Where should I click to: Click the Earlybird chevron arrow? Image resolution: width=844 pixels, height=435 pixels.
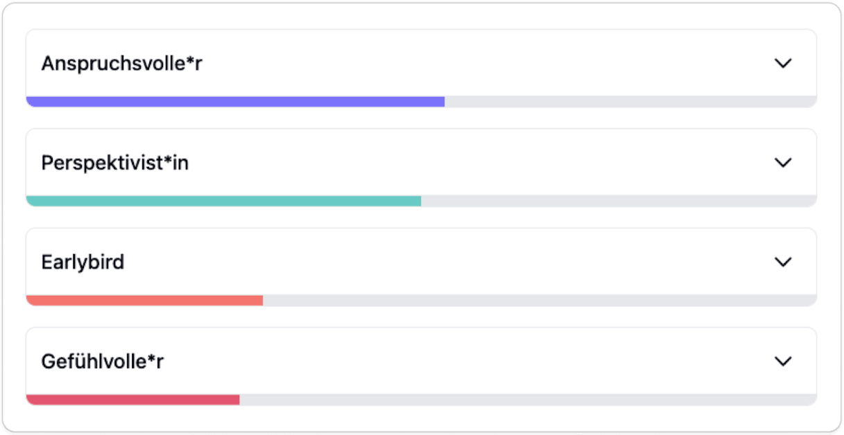click(782, 262)
